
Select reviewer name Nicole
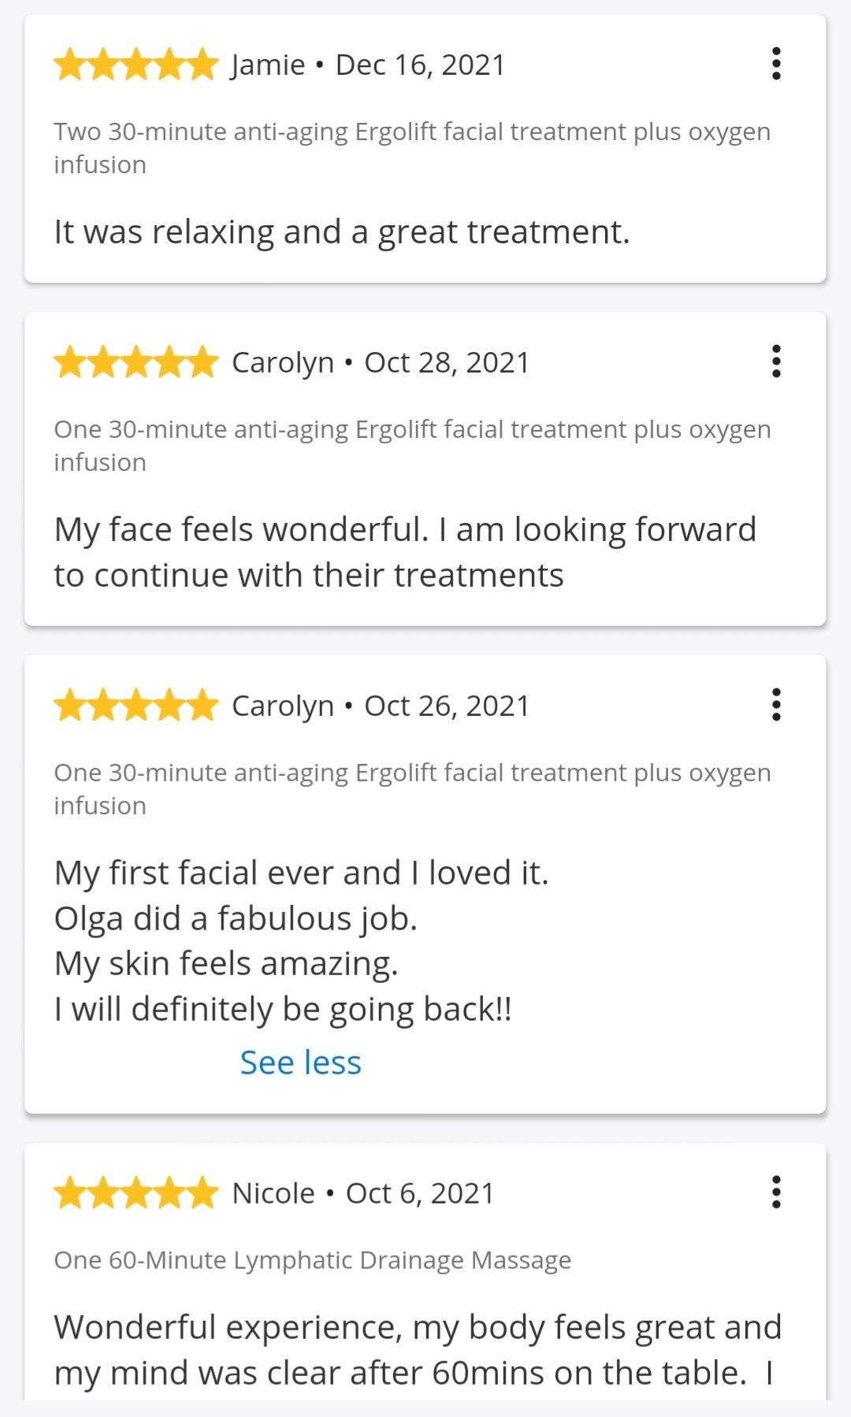[x=273, y=1193]
